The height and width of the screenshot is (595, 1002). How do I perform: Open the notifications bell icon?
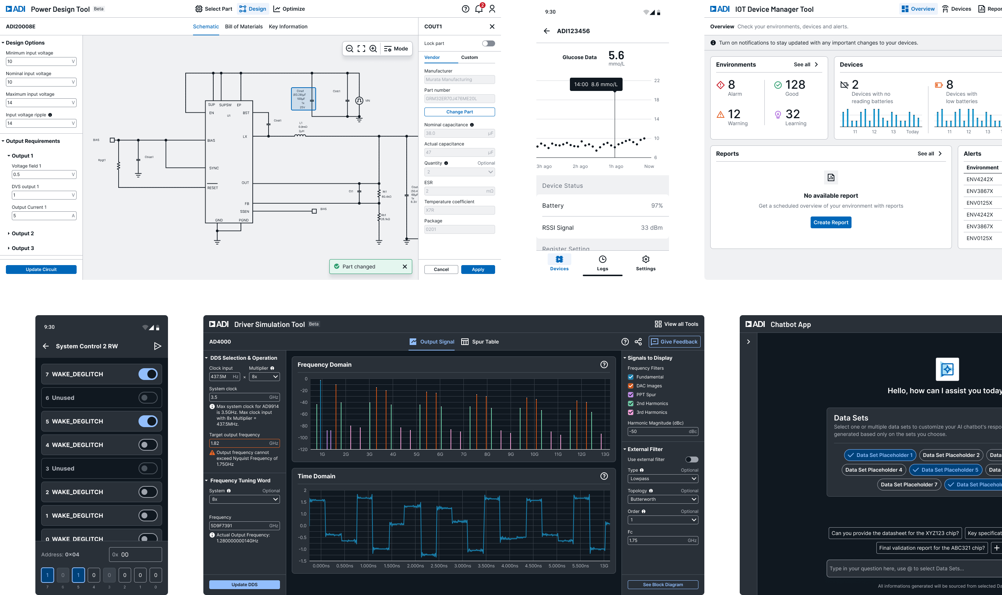click(479, 9)
